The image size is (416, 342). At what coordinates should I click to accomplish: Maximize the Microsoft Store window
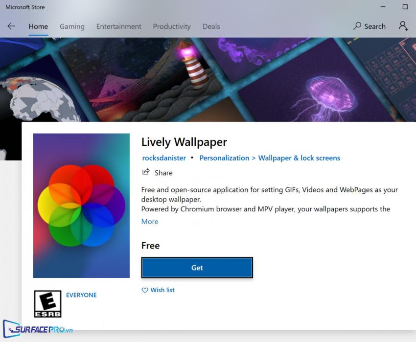coord(405,7)
